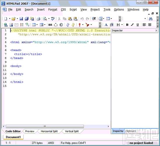
Task: Select the Inspector panel tab at bottom
Action: (x=118, y=131)
